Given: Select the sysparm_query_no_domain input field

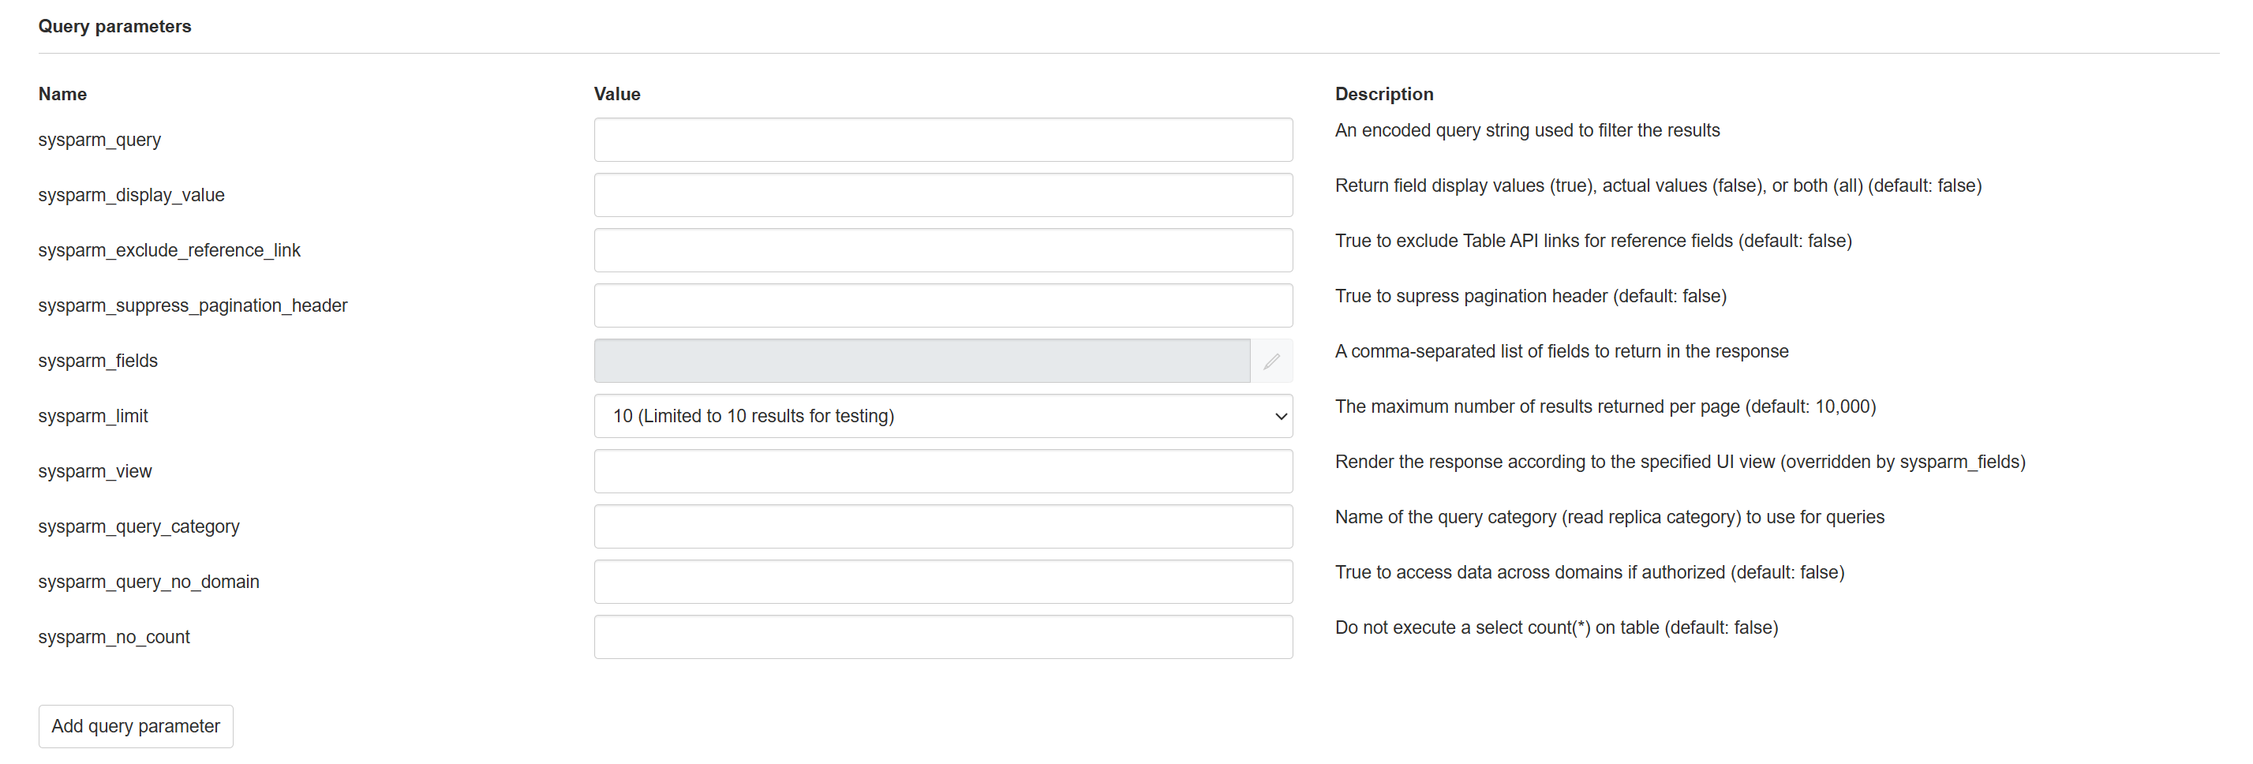Looking at the screenshot, I should 942,582.
